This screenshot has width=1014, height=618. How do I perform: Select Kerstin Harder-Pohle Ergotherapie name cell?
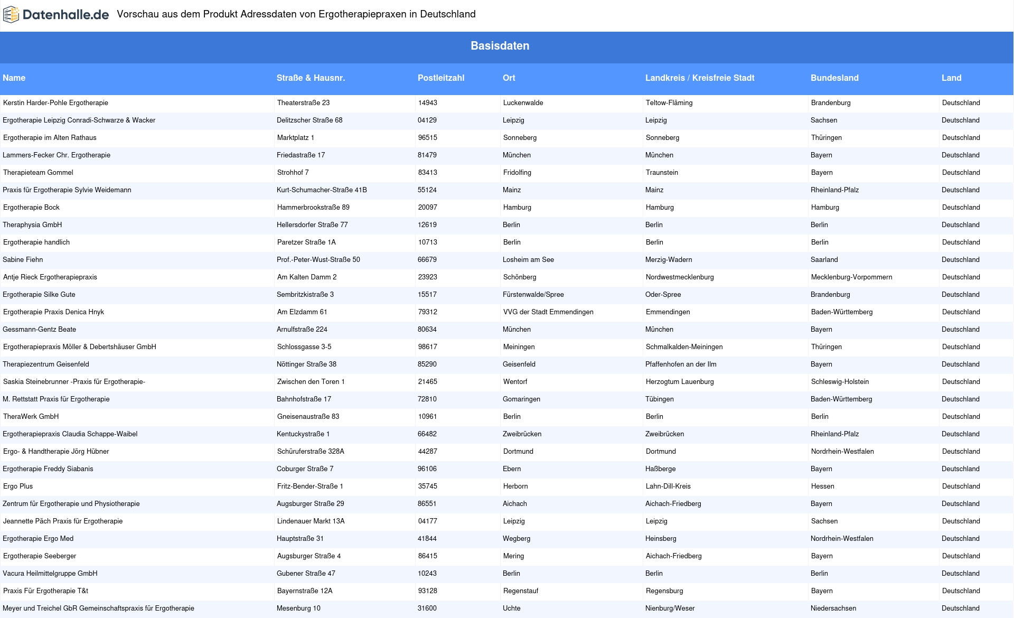55,103
